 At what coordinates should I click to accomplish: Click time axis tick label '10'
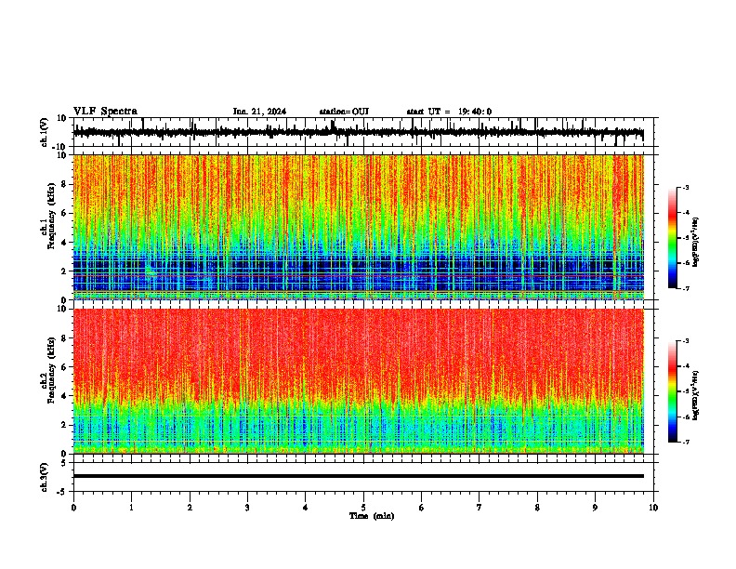pos(653,508)
